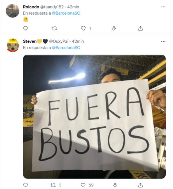
Task: Reply to Steven's Fuera Bustos tweet
Action: (26, 185)
